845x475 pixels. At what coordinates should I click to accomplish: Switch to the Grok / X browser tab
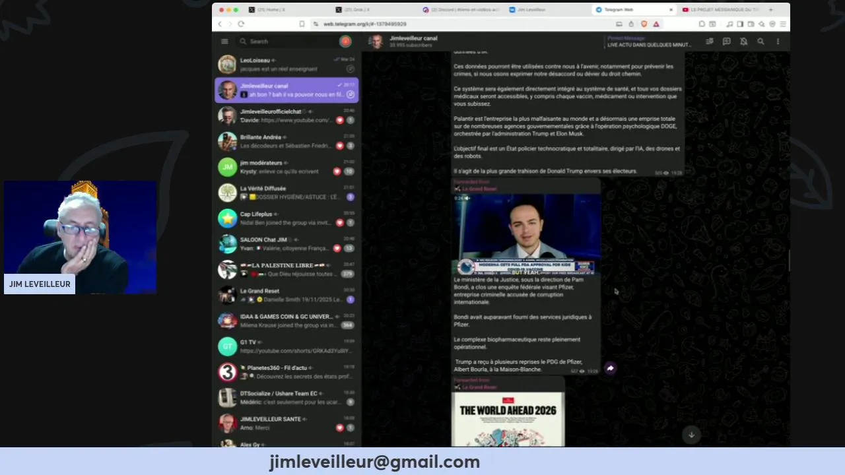(353, 10)
